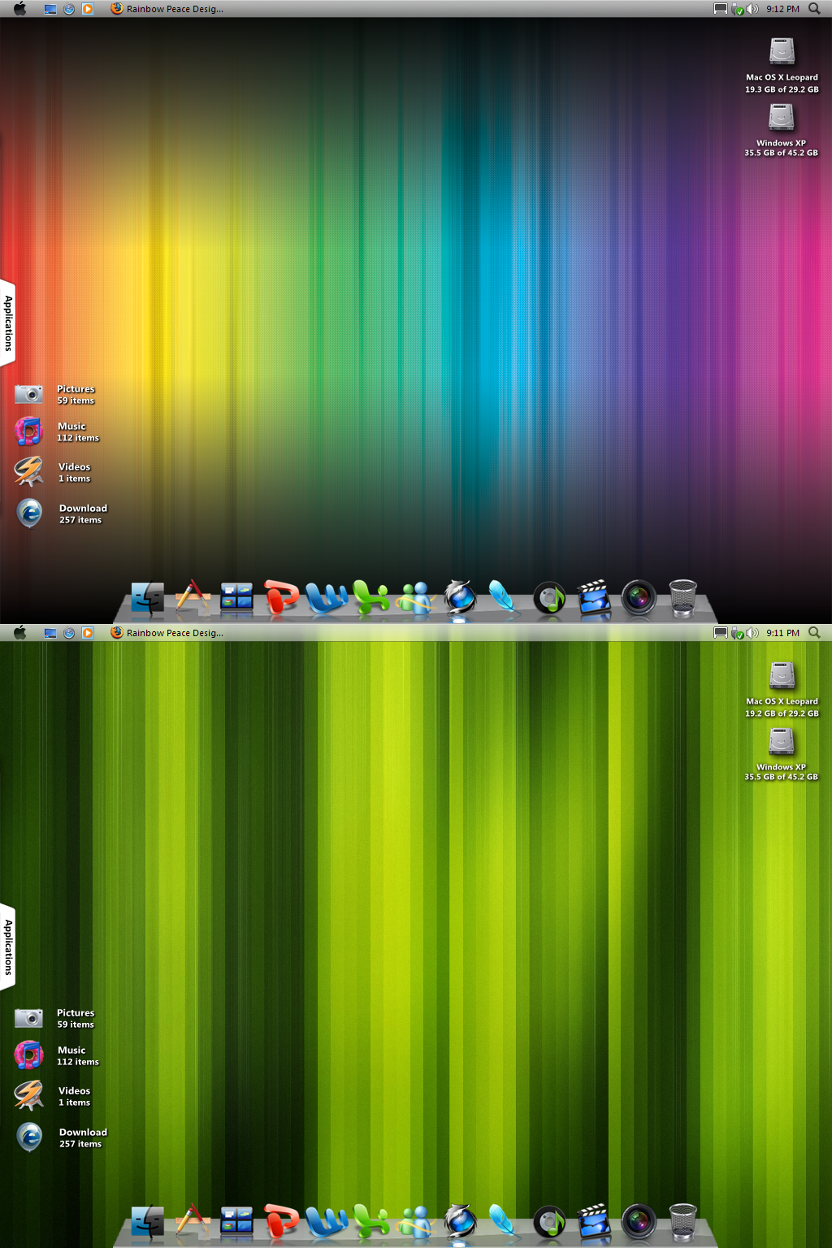Click the orange play icon in green menu bar

coord(88,633)
